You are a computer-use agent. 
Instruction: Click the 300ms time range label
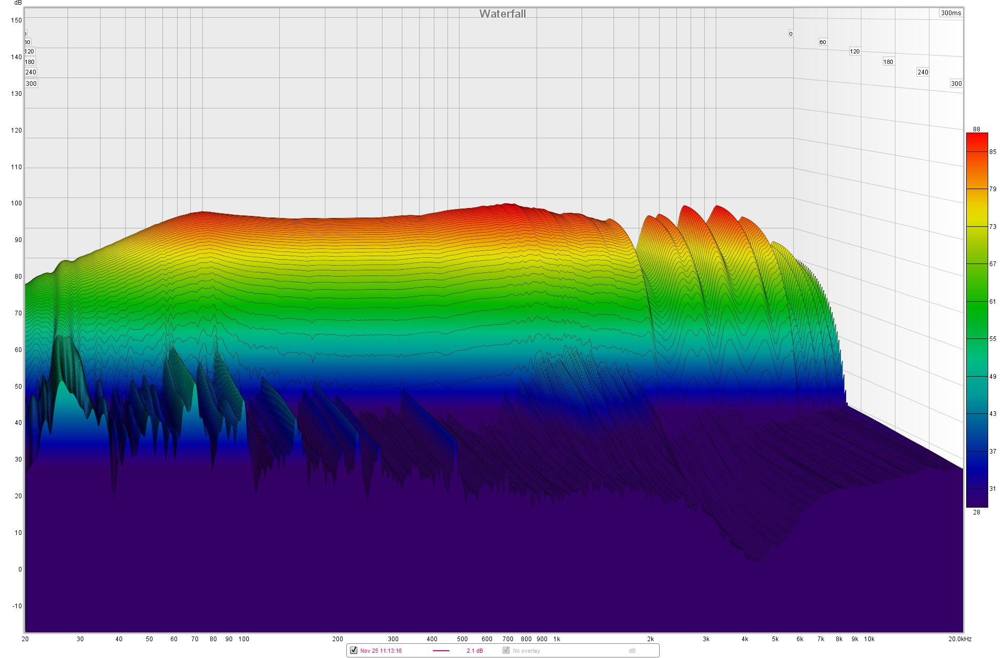point(950,13)
